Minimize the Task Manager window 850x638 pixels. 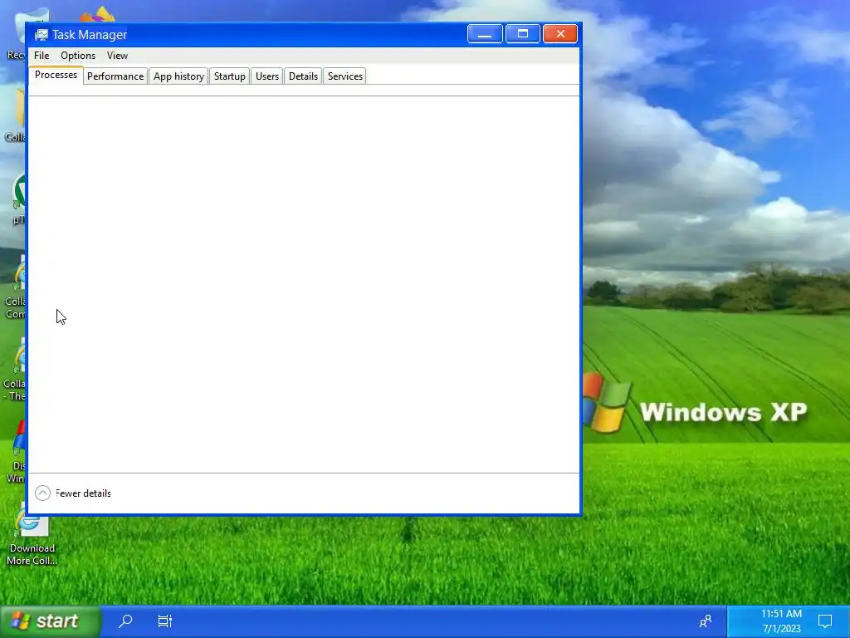(485, 34)
